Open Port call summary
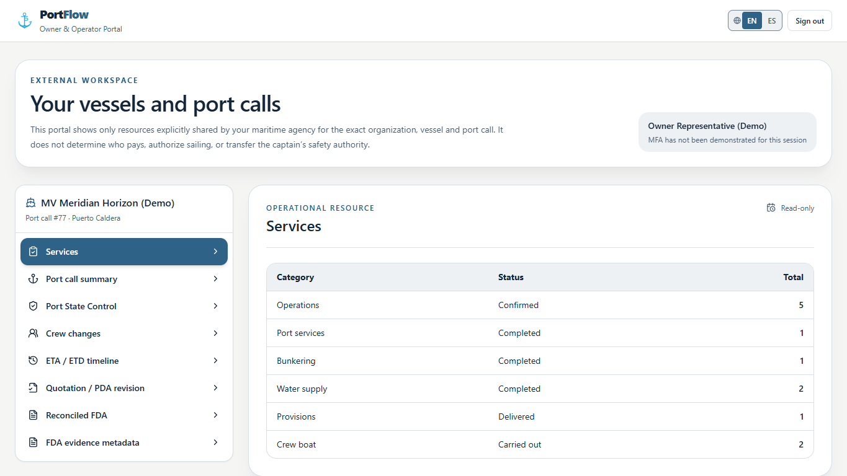The image size is (847, 476). (x=124, y=279)
